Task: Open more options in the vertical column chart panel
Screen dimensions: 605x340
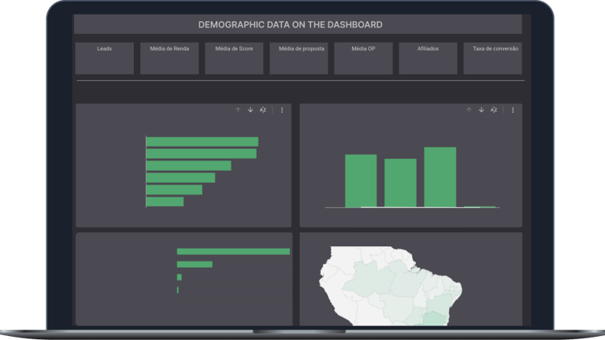Action: (x=513, y=110)
